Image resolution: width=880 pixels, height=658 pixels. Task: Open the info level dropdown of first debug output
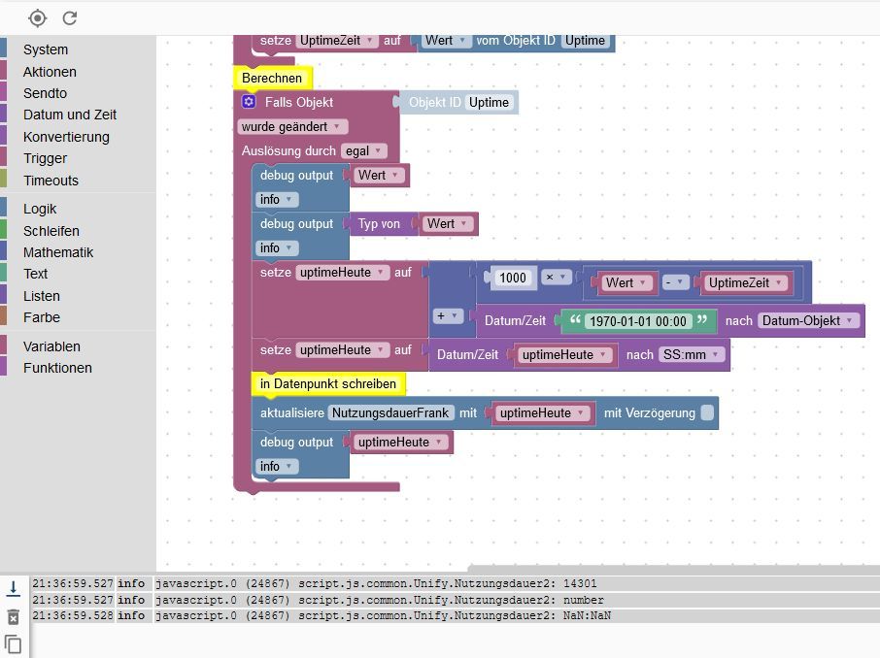(277, 199)
